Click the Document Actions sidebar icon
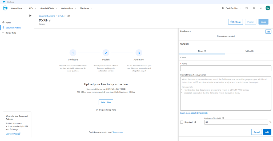273x141 pixels. 3,27
